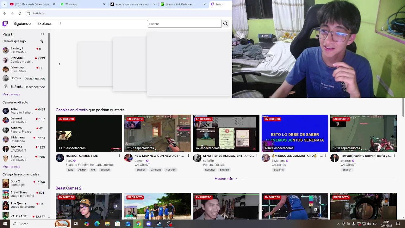Viewport: 405px width, 228px height.
Task: Open Steam from the taskbar
Action: [159, 224]
